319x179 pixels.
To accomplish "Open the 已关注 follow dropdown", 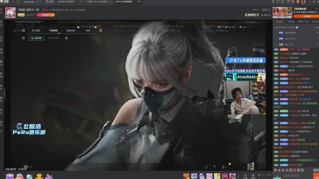I will 266,10.
